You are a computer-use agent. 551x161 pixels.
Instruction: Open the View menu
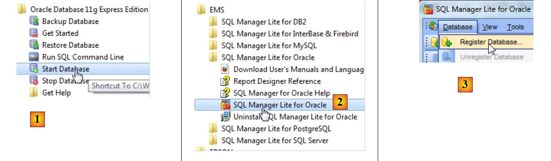(x=490, y=27)
